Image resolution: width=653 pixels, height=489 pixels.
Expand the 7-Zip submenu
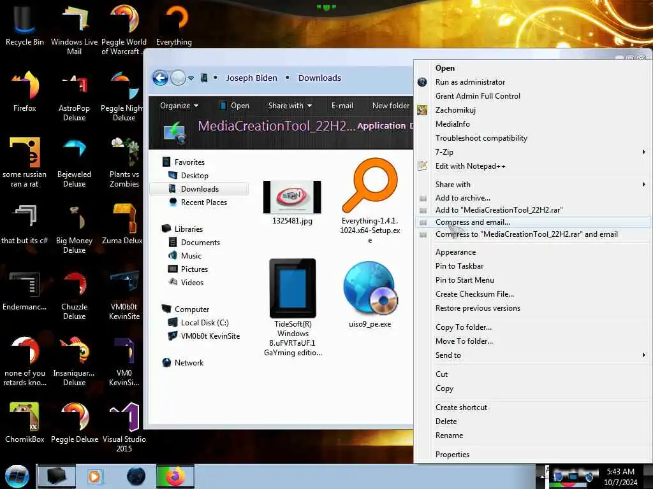click(532, 152)
